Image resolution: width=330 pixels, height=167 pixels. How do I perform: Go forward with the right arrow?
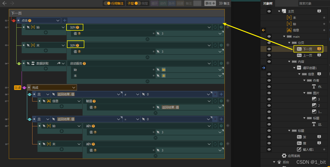pyautogui.click(x=12, y=3)
